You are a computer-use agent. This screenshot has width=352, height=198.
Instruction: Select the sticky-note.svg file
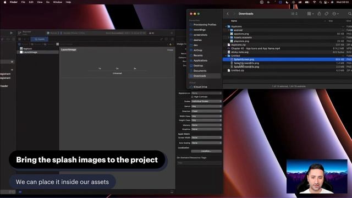240,52
